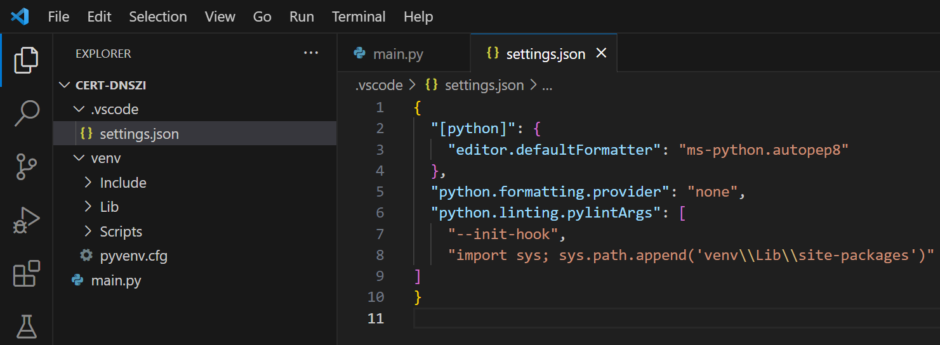Expand the Lib folder

coord(88,207)
